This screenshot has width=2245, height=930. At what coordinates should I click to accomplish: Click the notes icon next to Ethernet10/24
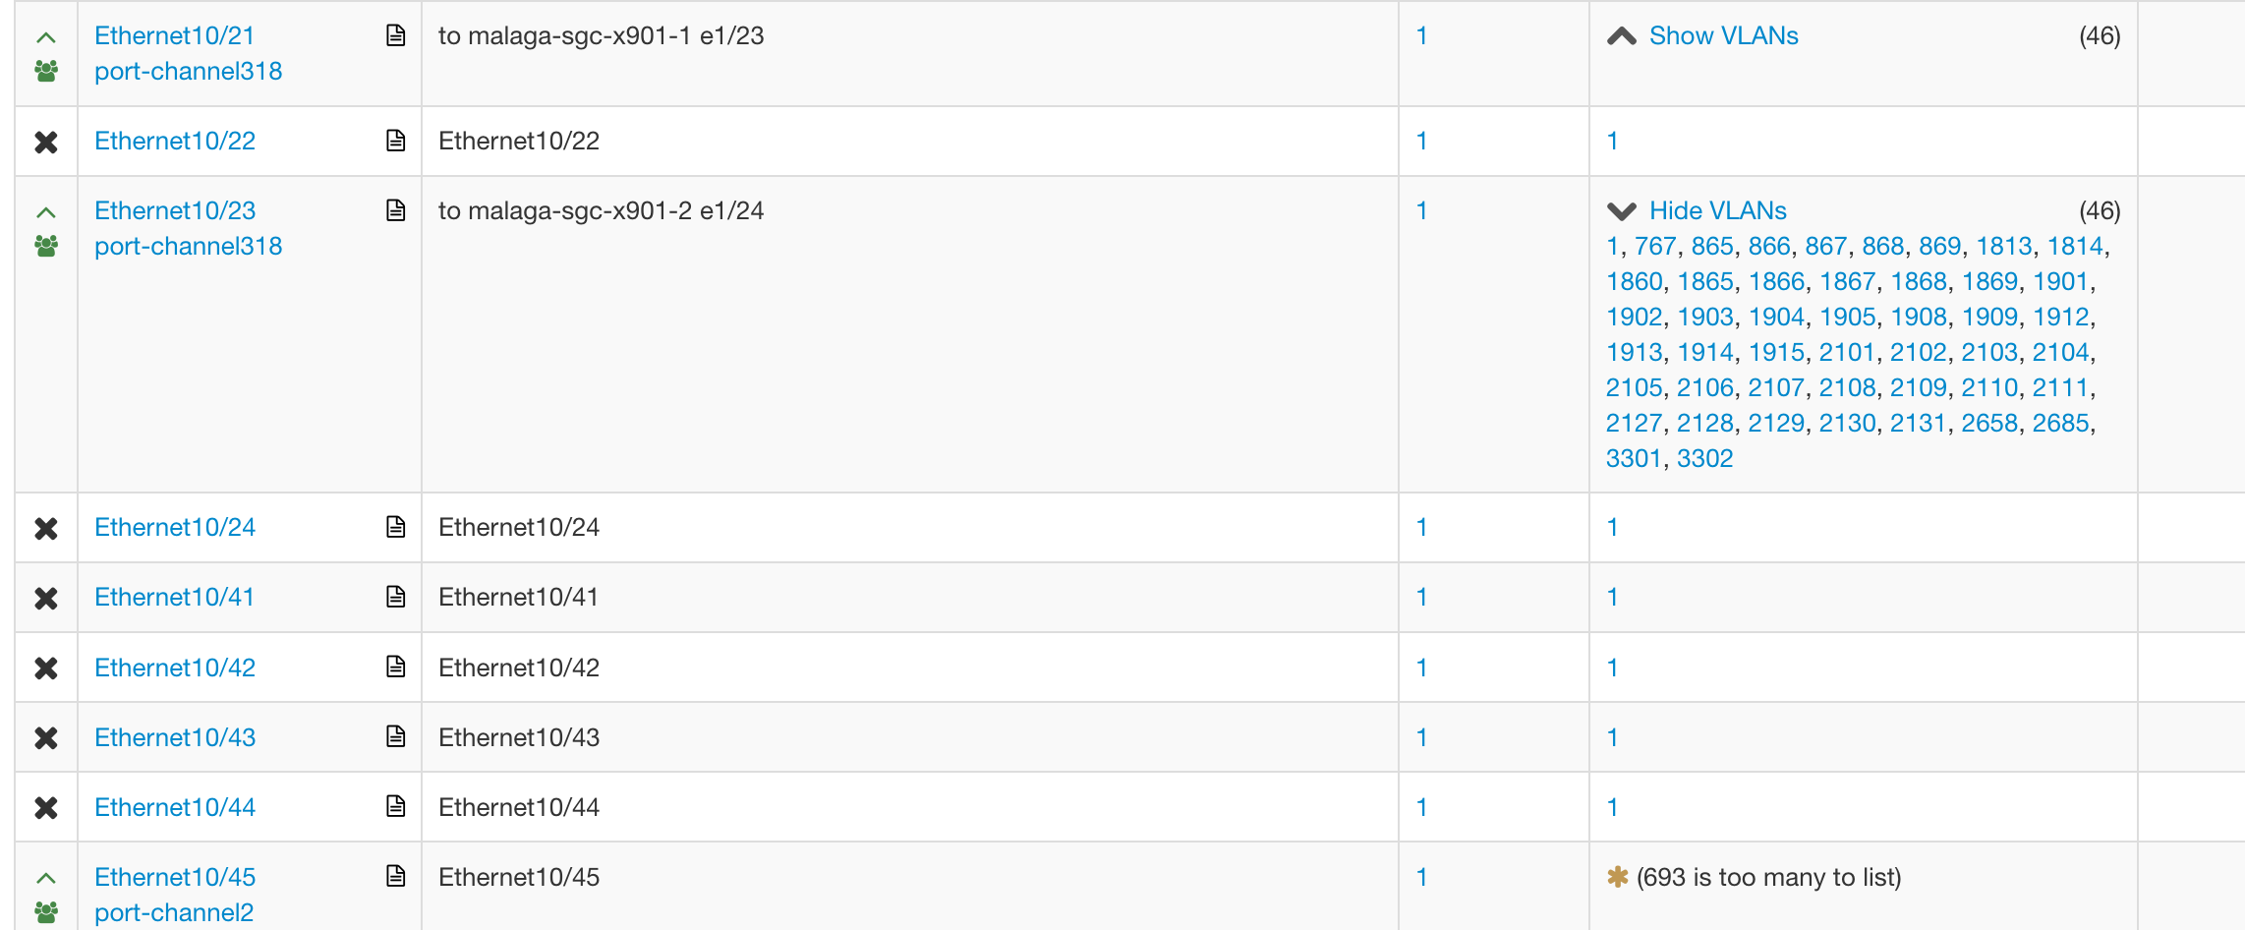[395, 527]
